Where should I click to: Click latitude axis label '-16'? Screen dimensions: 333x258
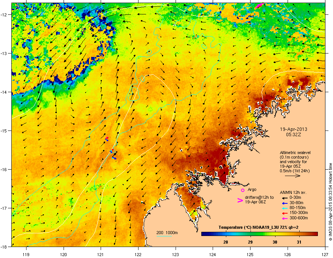pyautogui.click(x=3, y=170)
